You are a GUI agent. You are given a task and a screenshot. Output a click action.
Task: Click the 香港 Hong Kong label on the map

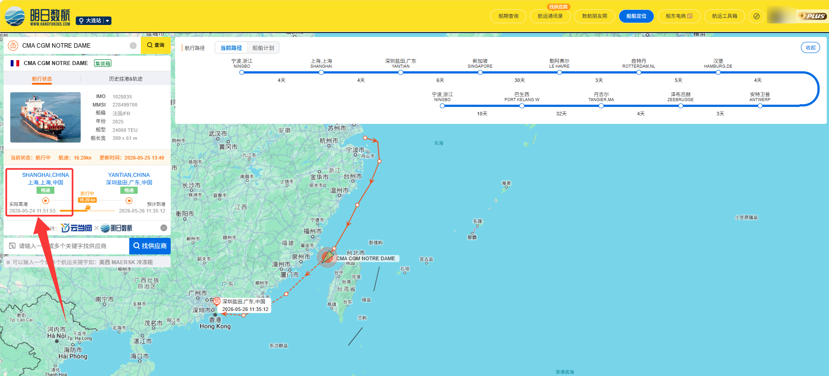click(x=215, y=323)
